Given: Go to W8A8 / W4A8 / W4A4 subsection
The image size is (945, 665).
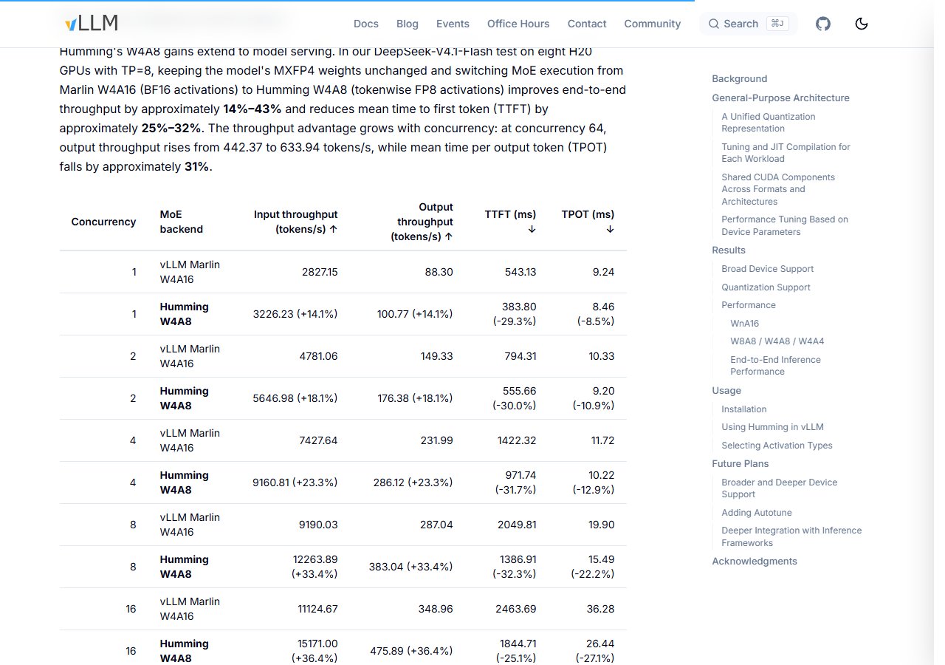Looking at the screenshot, I should [x=777, y=341].
